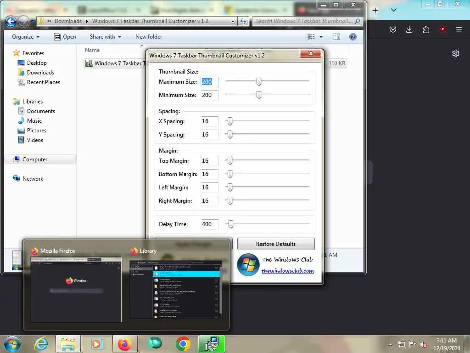Image resolution: width=470 pixels, height=353 pixels.
Task: Click the Y Spacing value field
Action: (x=209, y=135)
